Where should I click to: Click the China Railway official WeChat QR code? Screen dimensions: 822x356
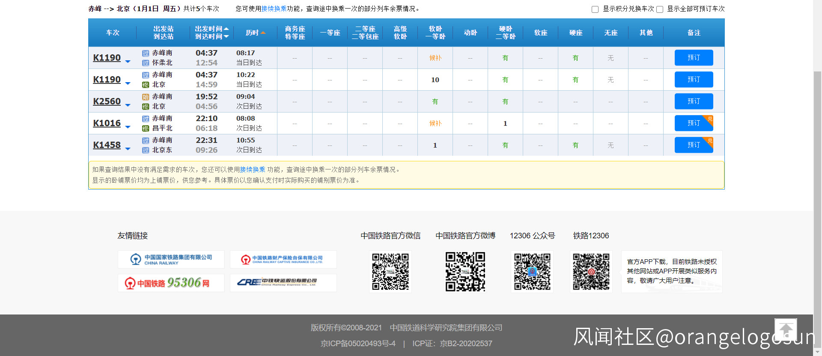(x=390, y=272)
